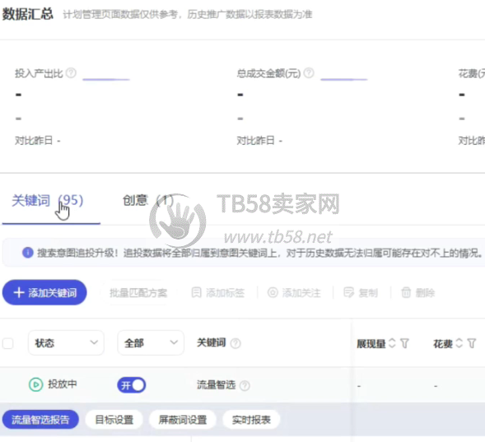This screenshot has width=485, height=442.
Task: Sort by 展现量 using sort arrows
Action: [392, 343]
